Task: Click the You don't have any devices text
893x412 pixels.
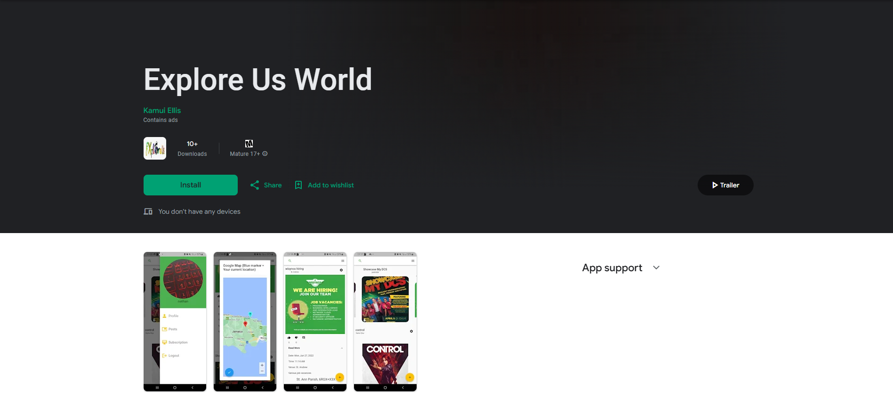Action: (x=199, y=211)
